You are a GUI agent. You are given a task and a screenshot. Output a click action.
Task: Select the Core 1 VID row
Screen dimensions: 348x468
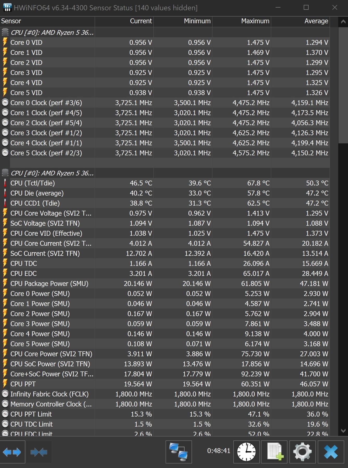[x=165, y=53]
